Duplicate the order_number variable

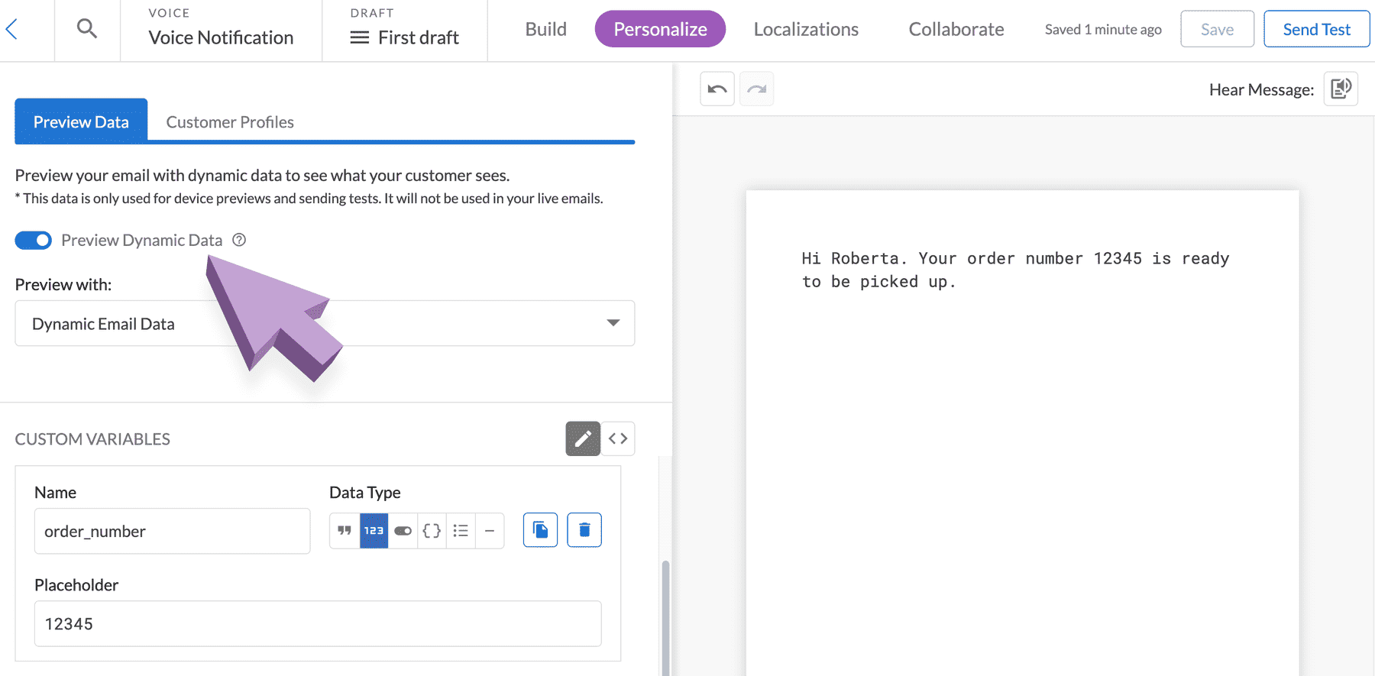pyautogui.click(x=540, y=530)
